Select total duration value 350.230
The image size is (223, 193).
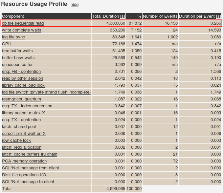click(118, 30)
